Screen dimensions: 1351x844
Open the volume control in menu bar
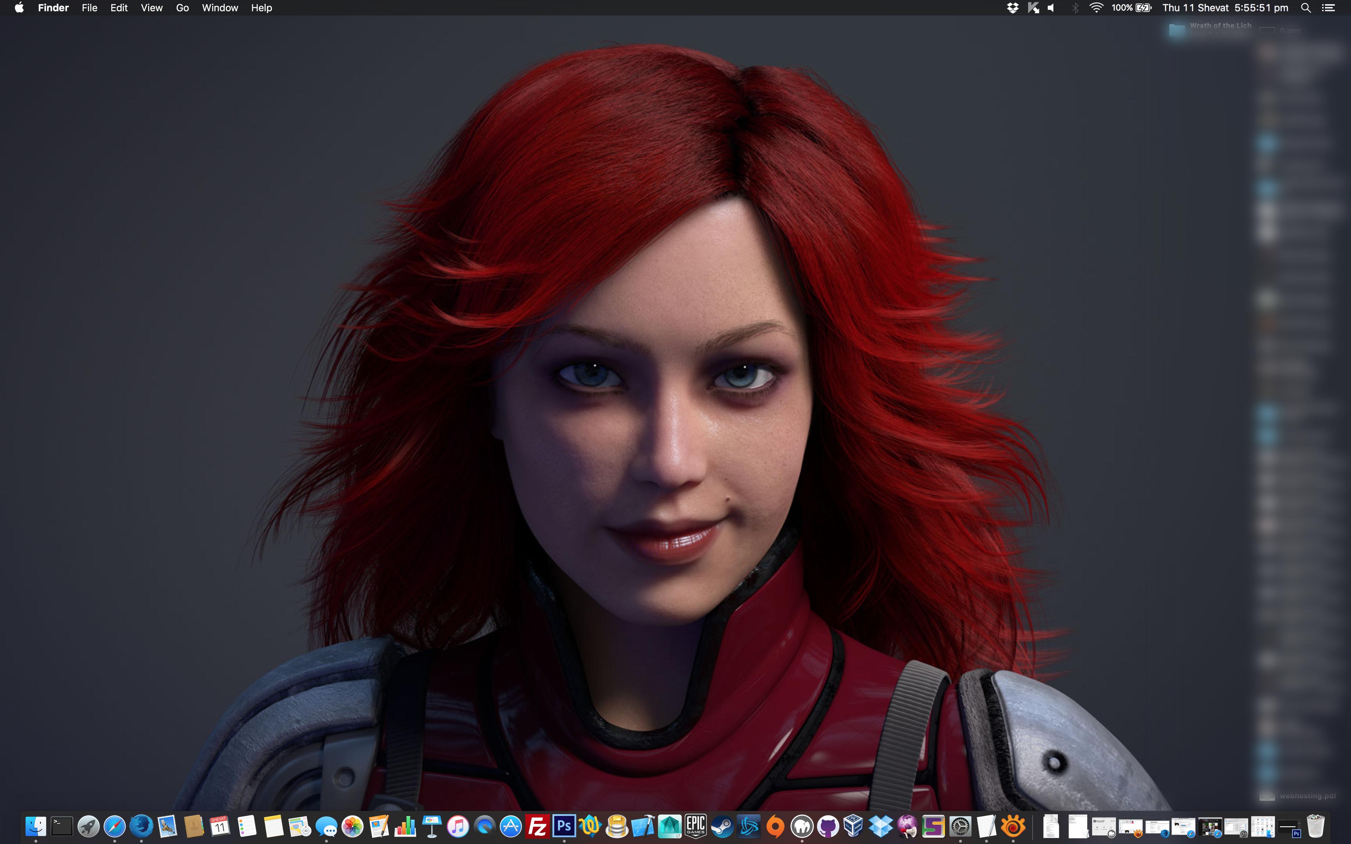pos(1051,8)
